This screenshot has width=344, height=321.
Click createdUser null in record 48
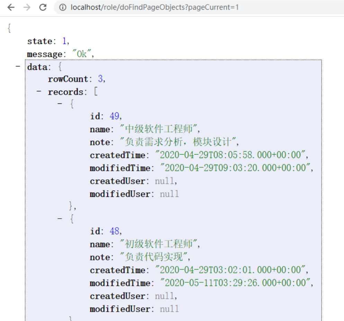point(164,296)
